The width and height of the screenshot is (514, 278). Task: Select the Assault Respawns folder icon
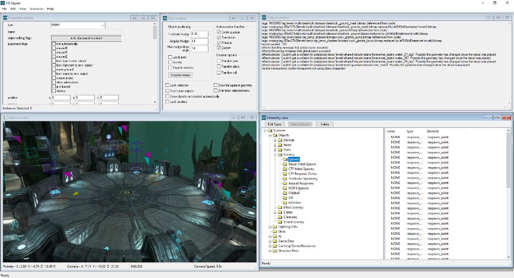285,184
